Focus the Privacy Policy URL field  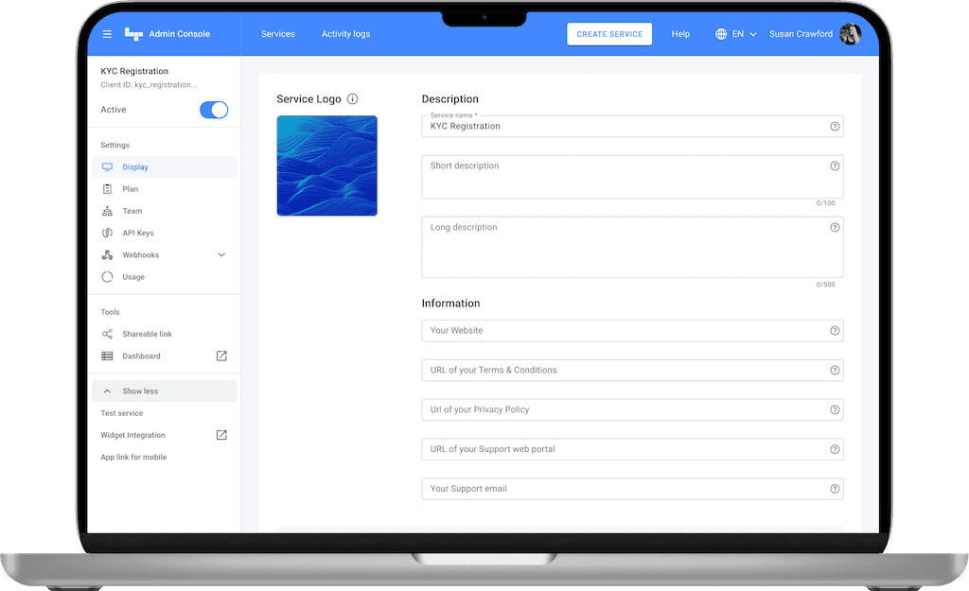(x=632, y=409)
